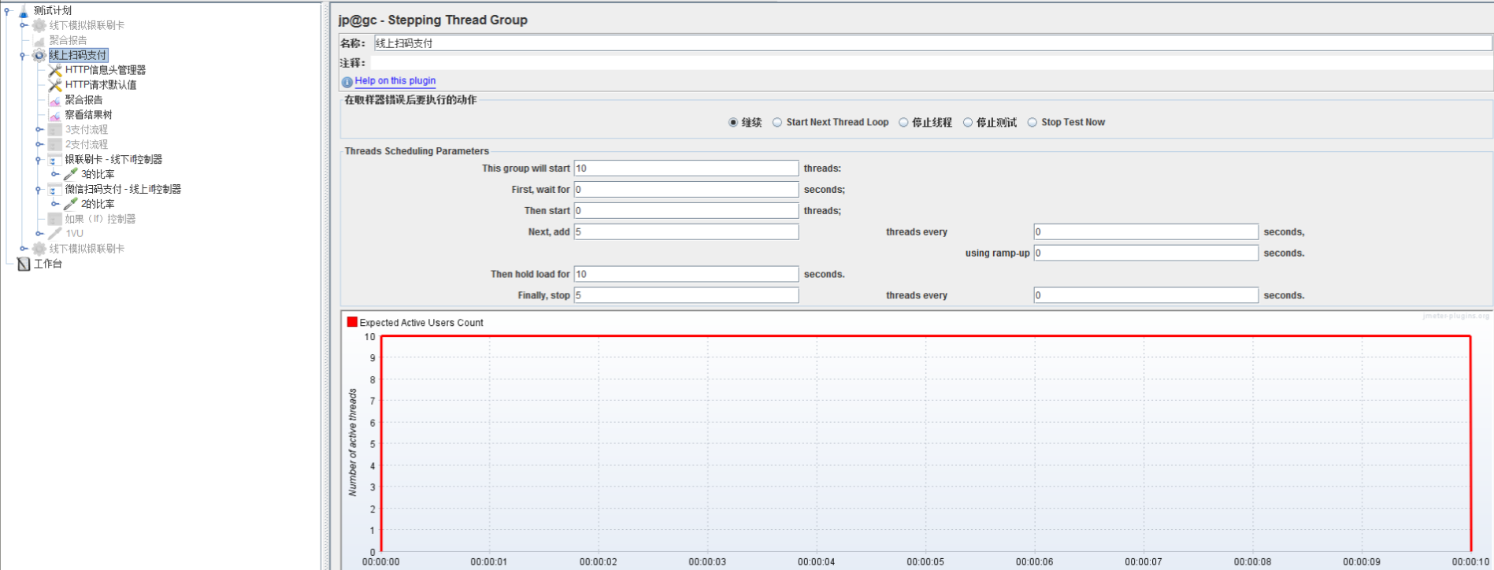The height and width of the screenshot is (570, 1494).
Task: Click the empty 注释 comment field
Action: click(x=932, y=63)
